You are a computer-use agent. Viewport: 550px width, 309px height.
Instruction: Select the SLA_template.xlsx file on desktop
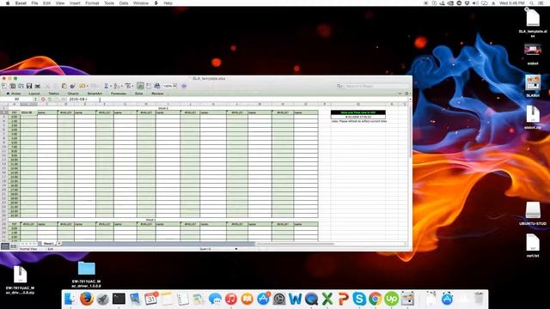click(x=533, y=22)
